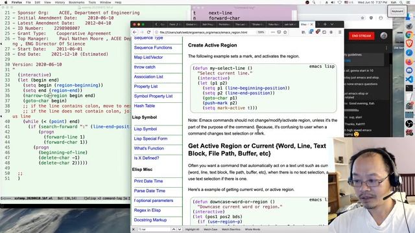This screenshot has height=233, width=415.
Task: Open Firefox hamburger application menu
Action: (x=340, y=32)
